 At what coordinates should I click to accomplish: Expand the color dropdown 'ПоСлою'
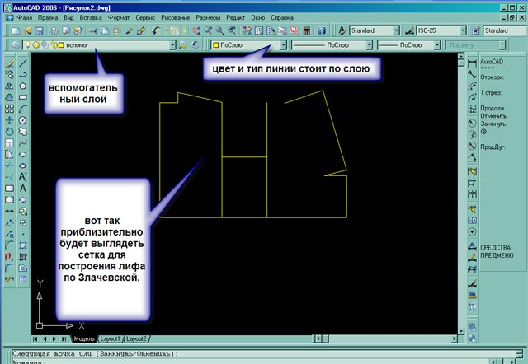click(x=283, y=45)
